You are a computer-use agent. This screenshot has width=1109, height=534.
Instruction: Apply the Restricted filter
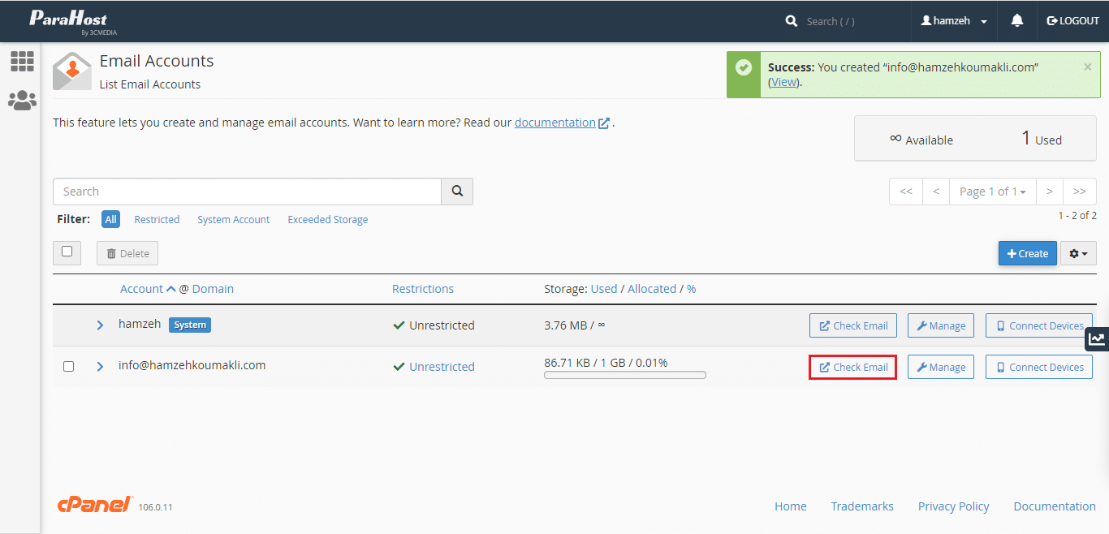[157, 220]
